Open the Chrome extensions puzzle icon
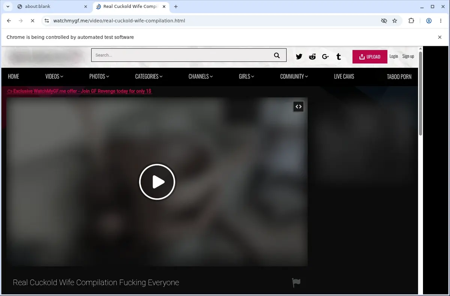Screen dimensions: 450x296 pos(411,21)
